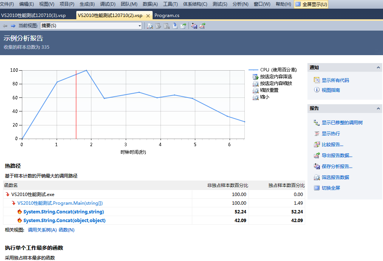Click the vertical time marker in the CPU chart

pos(76,106)
